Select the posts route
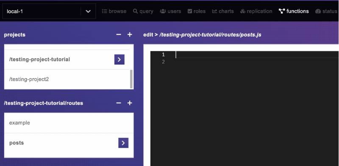This screenshot has width=339, height=166. pyautogui.click(x=69, y=143)
